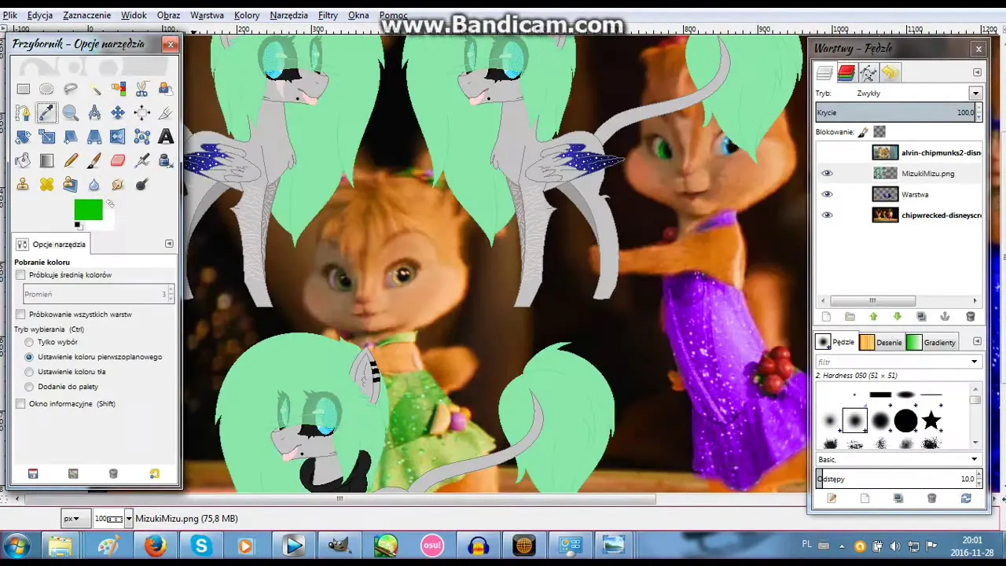Hide the chipwrecked-disneyscre layer via eye icon
Viewport: 1006px width, 566px height.
(x=827, y=215)
